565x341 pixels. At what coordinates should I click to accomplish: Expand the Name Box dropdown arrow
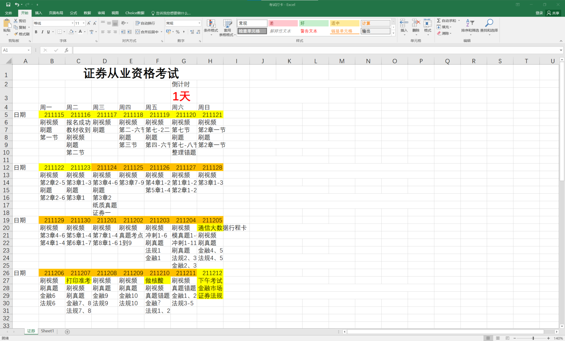click(29, 50)
